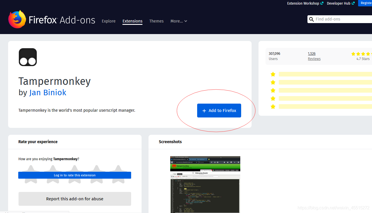
Task: Open the Extensions section
Action: pyautogui.click(x=132, y=21)
